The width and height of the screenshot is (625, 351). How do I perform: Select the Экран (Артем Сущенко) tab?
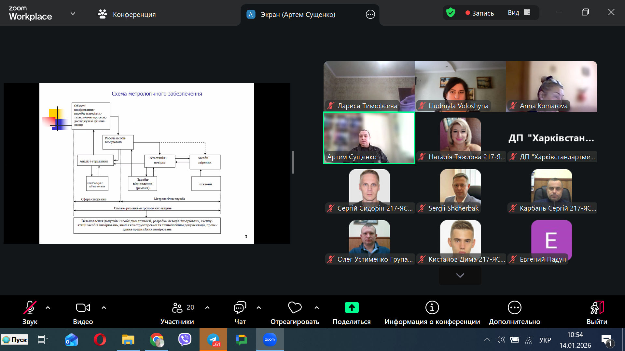coord(298,14)
